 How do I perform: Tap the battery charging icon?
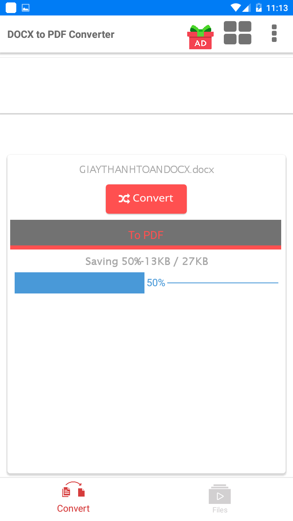click(258, 8)
